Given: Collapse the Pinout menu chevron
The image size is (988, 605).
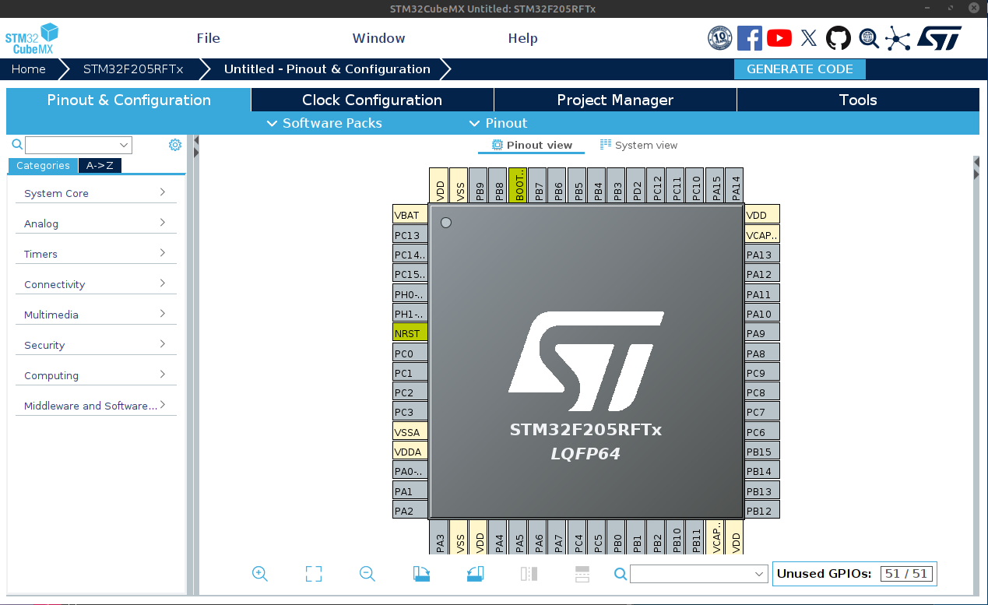Looking at the screenshot, I should [475, 123].
